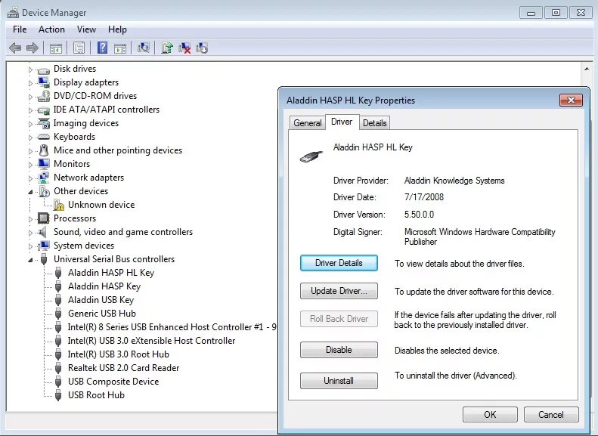Screen dimensions: 598x436
Task: Click the Imaging devices camera icon
Action: [44, 123]
